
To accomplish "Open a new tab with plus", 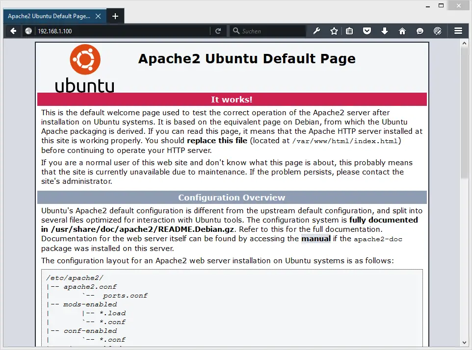I will [x=115, y=16].
